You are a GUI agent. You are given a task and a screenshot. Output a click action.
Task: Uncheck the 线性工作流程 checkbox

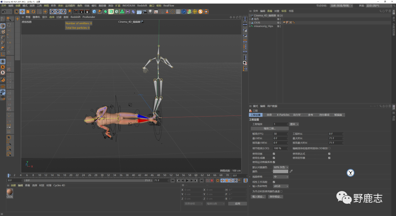pos(274,182)
